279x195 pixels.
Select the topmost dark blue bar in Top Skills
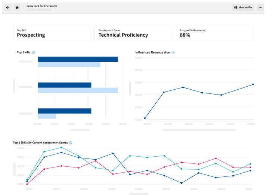pos(78,59)
